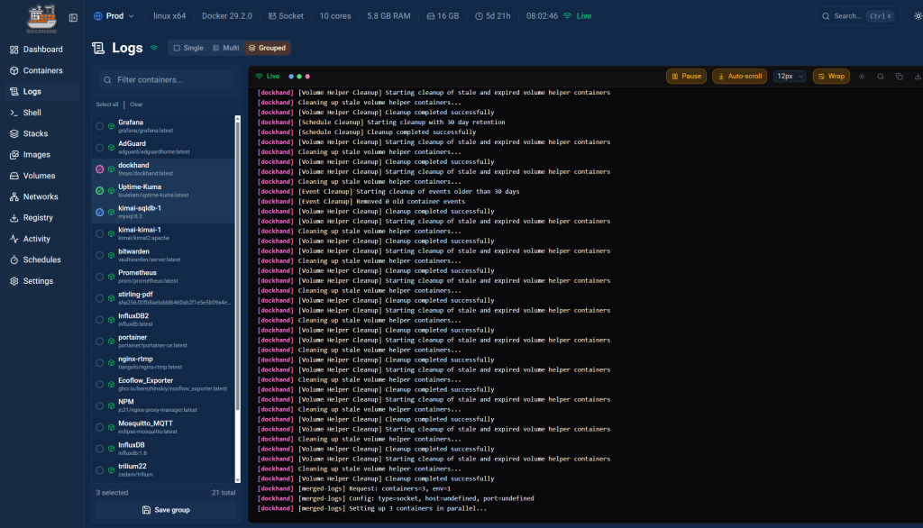Switch to Single log view tab
This screenshot has height=528, width=923.
point(187,48)
